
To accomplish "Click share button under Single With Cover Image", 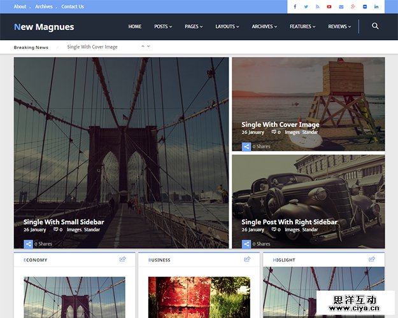I will point(246,146).
